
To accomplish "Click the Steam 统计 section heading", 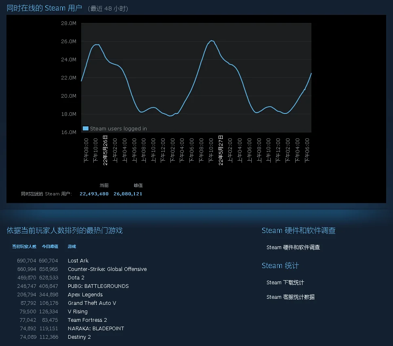I will click(x=280, y=266).
